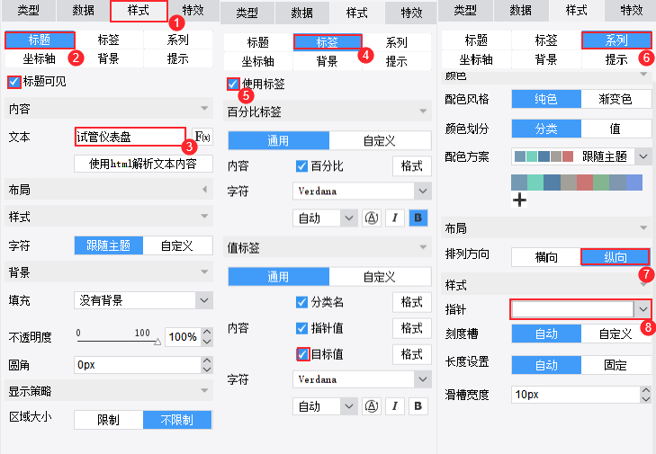Image resolution: width=656 pixels, height=454 pixels.
Task: Open the 背景 sub-tab in middle panel
Action: coord(328,61)
